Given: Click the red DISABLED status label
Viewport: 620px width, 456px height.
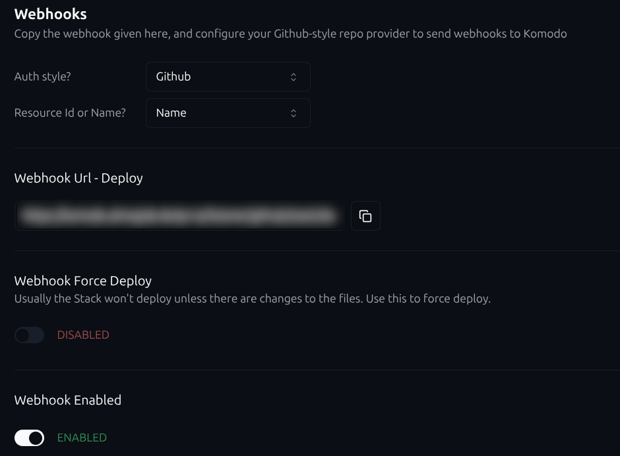Looking at the screenshot, I should (x=83, y=335).
